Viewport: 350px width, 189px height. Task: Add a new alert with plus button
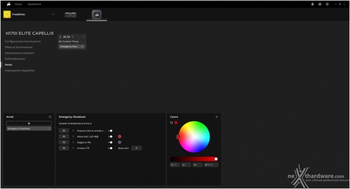29,123
